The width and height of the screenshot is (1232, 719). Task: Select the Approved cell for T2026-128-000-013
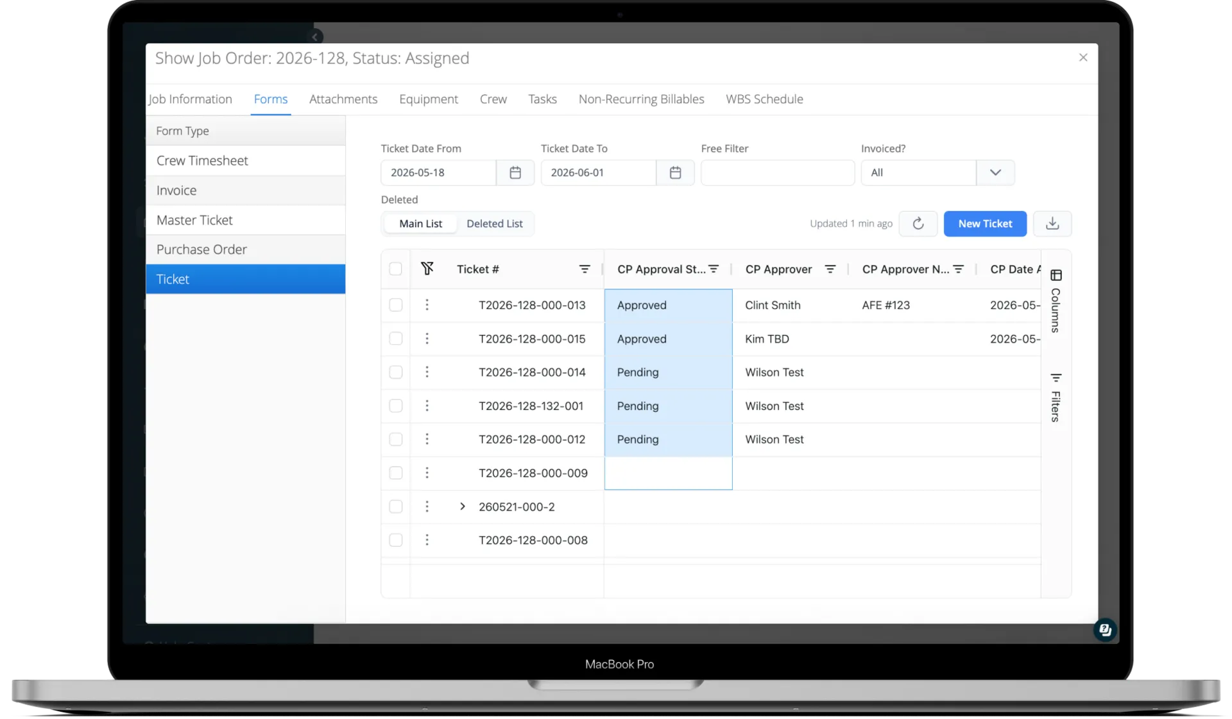click(668, 305)
